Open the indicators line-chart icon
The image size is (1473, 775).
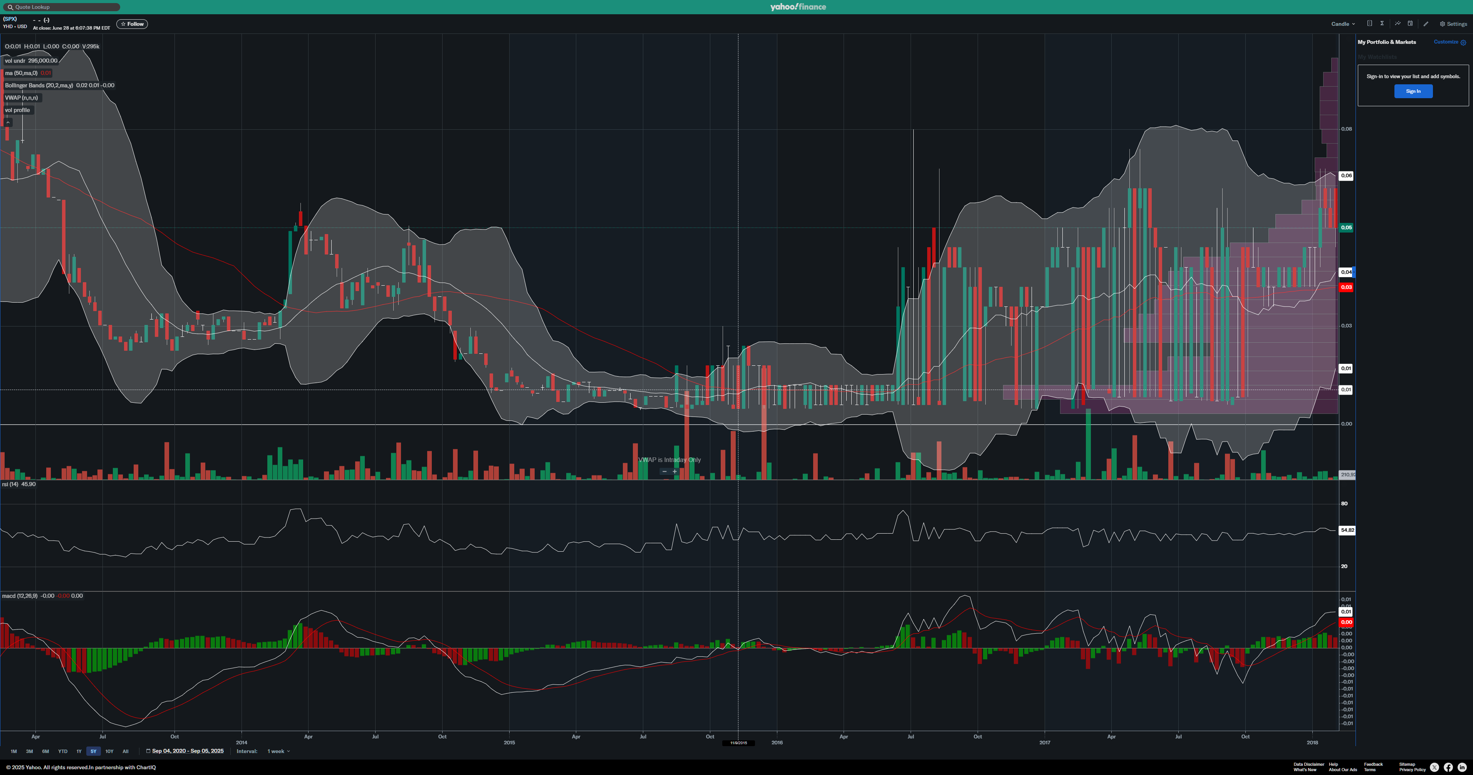pos(1398,23)
